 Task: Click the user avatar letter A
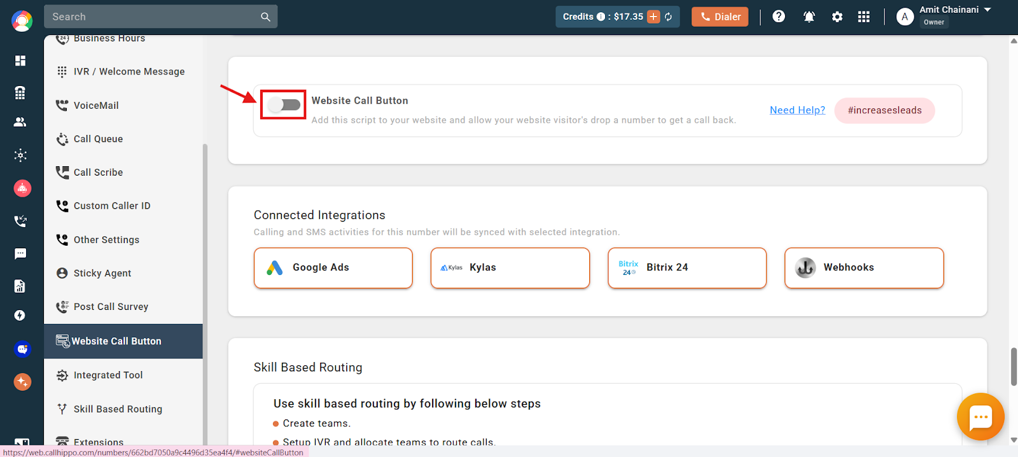[x=905, y=17]
